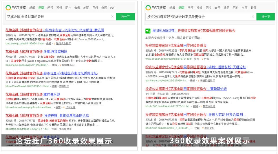This screenshot has width=278, height=154.
Task: Open result 花旗金融,创造财富的奇迹-股票-搜狐家居网
Action: click(36, 52)
